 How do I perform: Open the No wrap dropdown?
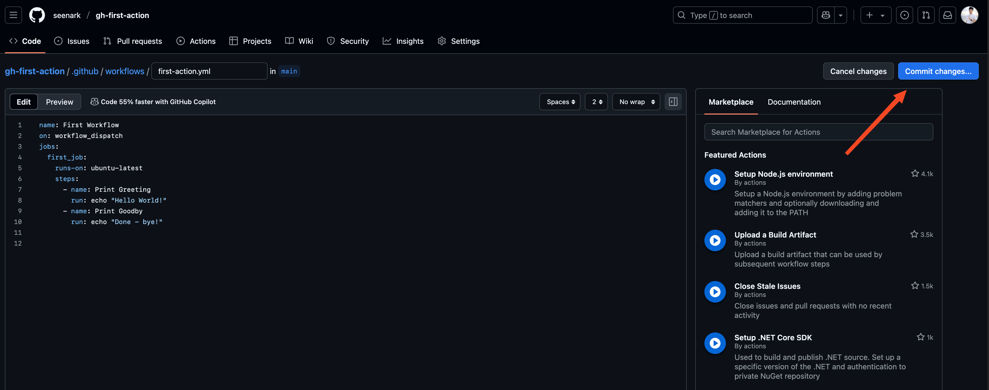pyautogui.click(x=636, y=102)
